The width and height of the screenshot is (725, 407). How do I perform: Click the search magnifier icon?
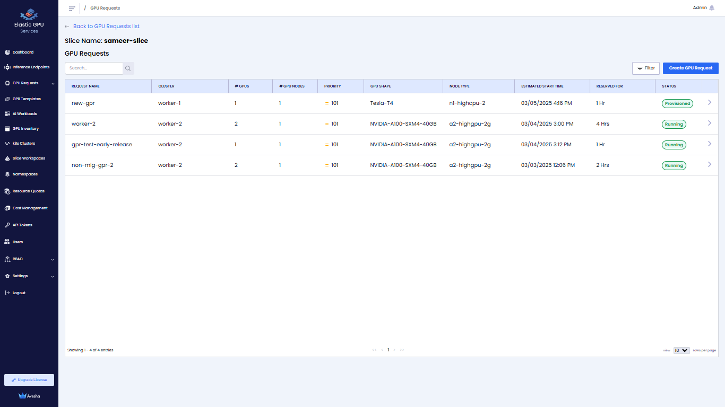pyautogui.click(x=128, y=68)
